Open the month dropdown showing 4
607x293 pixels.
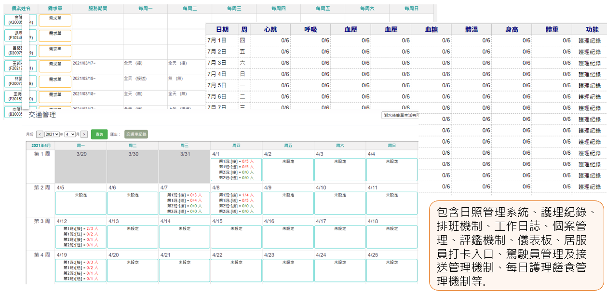70,134
